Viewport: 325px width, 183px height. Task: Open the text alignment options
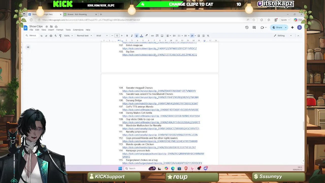tap(168, 36)
